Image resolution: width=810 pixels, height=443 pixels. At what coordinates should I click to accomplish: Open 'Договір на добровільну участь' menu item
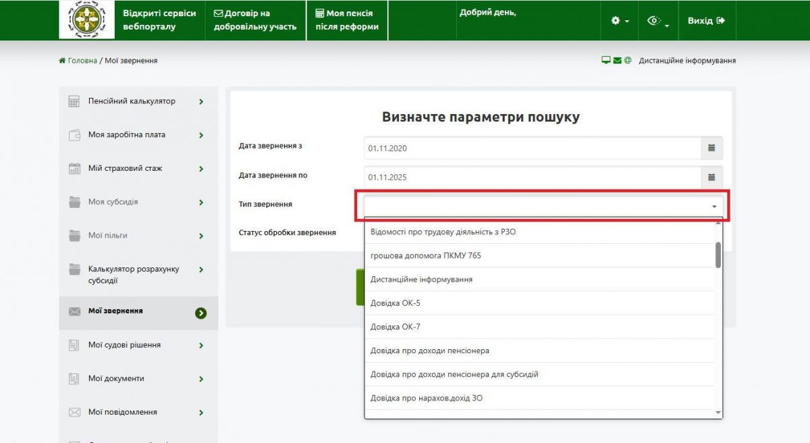(255, 20)
